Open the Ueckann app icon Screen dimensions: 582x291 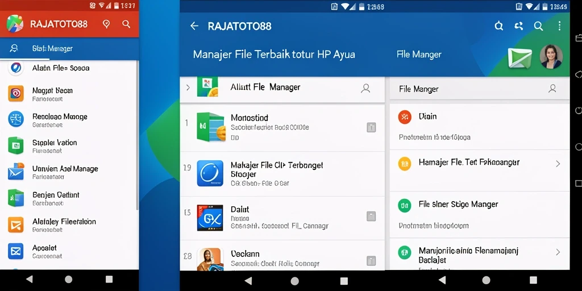[x=210, y=259]
